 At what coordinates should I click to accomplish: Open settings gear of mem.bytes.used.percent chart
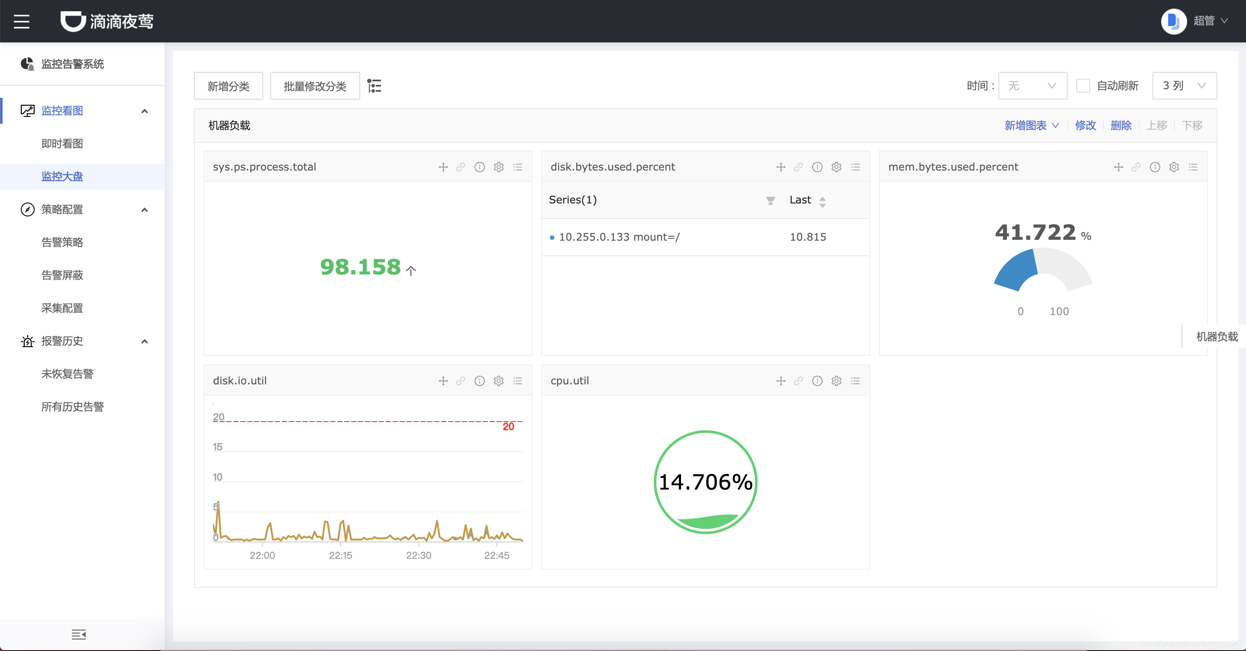click(x=1174, y=167)
